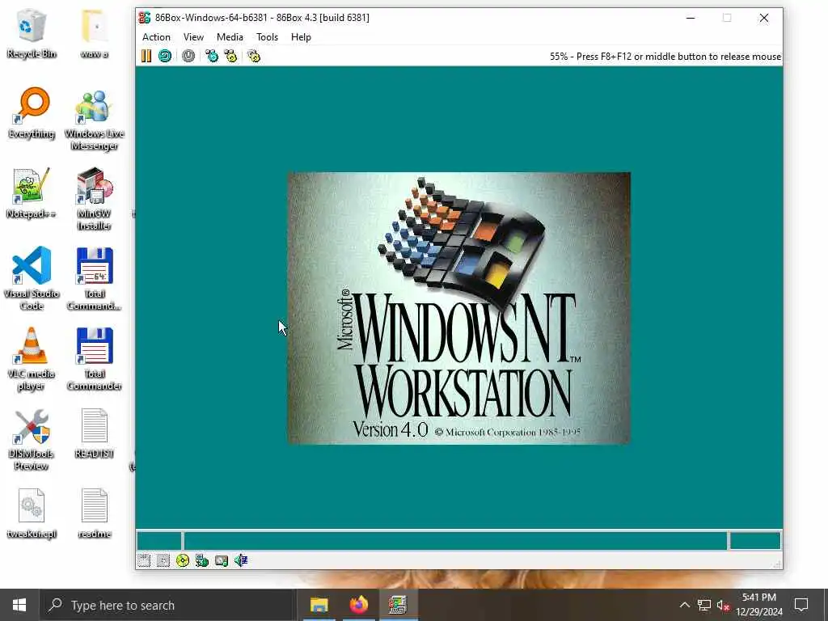Open Firefox from the taskbar

[358, 605]
